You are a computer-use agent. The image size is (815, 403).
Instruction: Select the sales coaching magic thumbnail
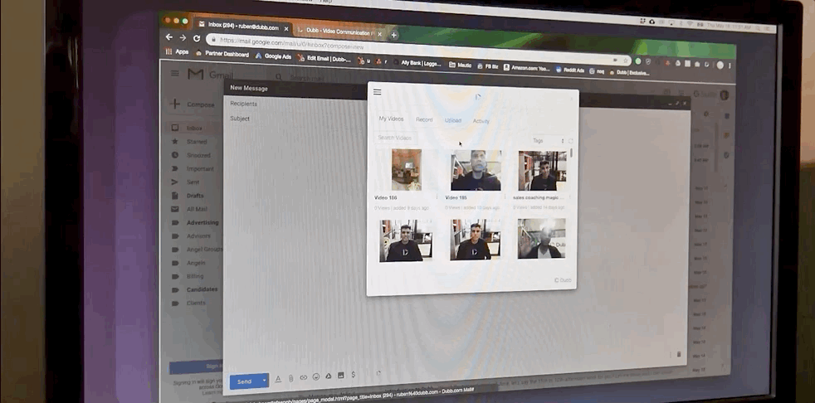pyautogui.click(x=542, y=171)
